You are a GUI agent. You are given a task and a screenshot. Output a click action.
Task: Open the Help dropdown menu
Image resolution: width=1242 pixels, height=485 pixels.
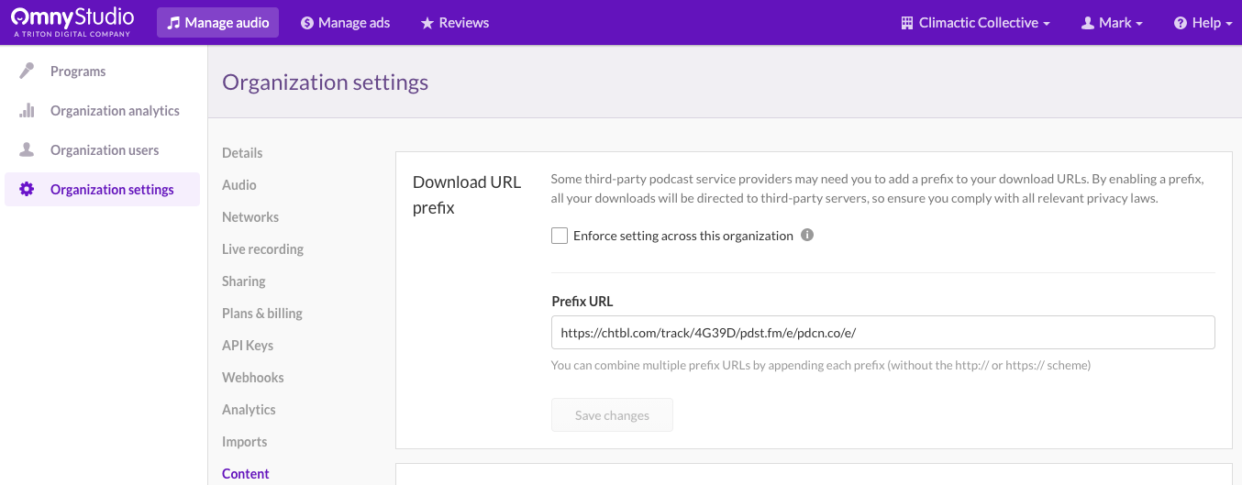[1203, 23]
